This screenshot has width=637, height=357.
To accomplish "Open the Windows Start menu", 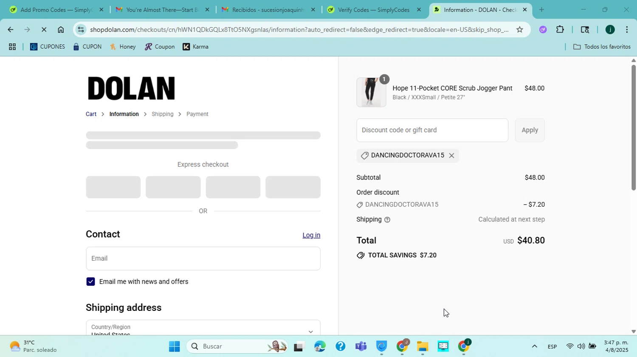I will (174, 346).
